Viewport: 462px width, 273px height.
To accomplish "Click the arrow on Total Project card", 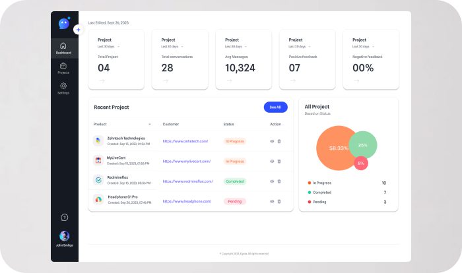I will pyautogui.click(x=102, y=80).
